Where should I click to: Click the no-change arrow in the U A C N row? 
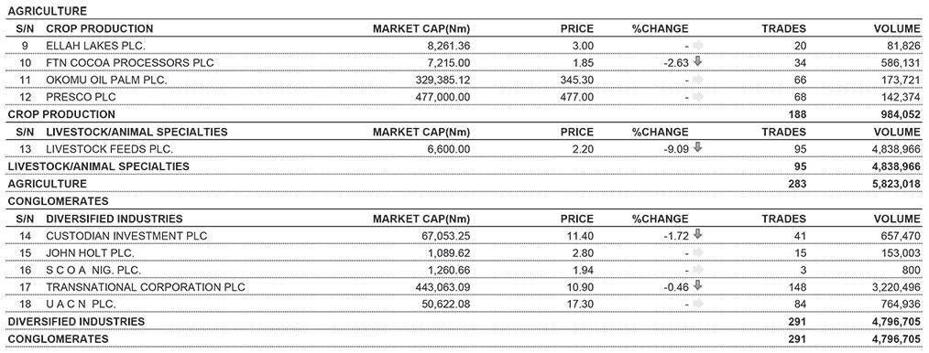tap(697, 304)
